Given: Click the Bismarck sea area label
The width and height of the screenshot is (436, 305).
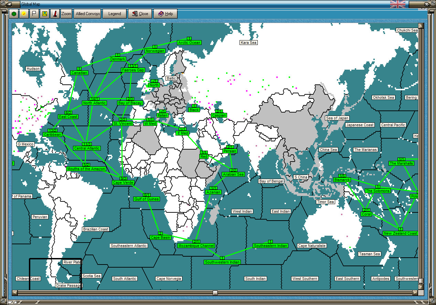Looking at the screenshot, I should [342, 180].
